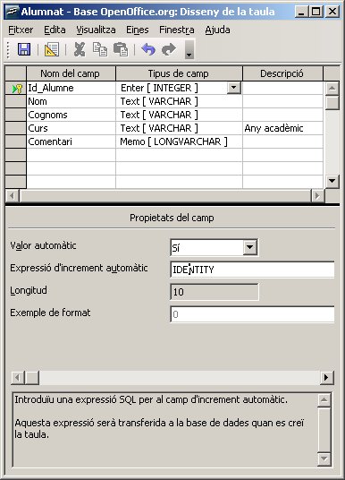
Task: Expand the Valor automàtic dropdown
Action: 250,247
